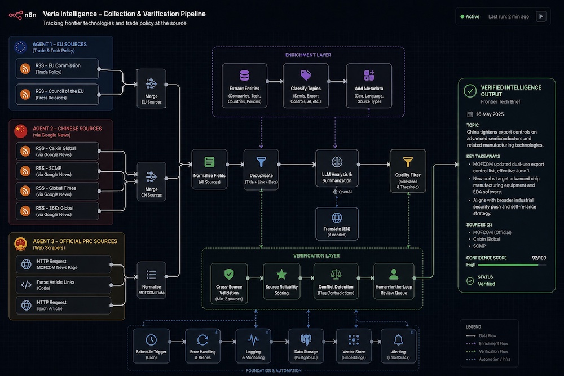Click the AGENT 2 – CHINESE SOURCES heading
This screenshot has width=564, height=376.
(67, 129)
